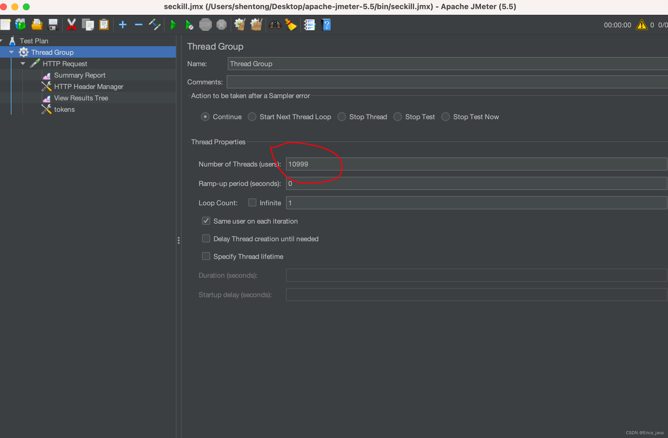Collapse the Thread Group tree node
Viewport: 668px width, 438px height.
point(11,52)
